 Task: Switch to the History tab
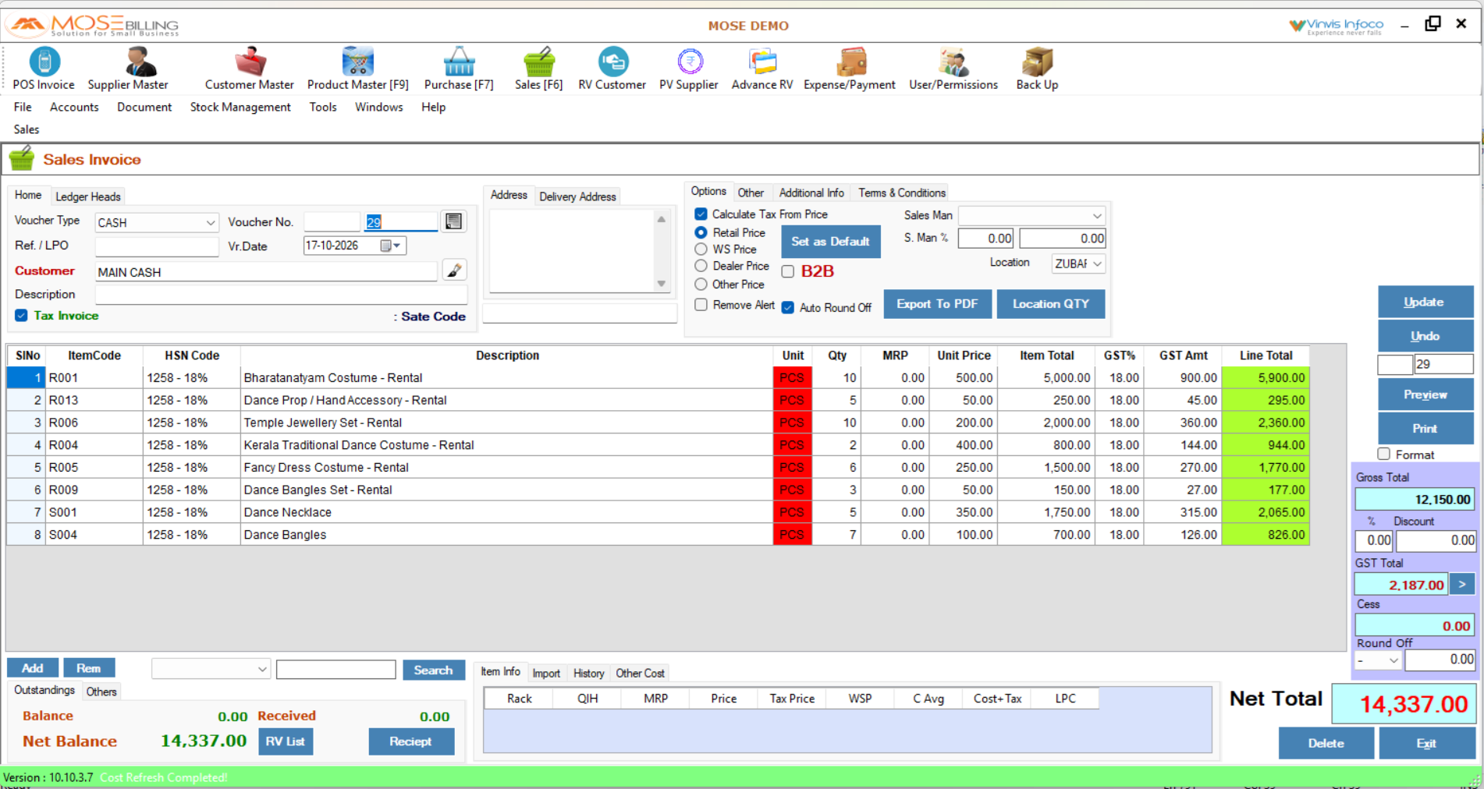click(588, 673)
